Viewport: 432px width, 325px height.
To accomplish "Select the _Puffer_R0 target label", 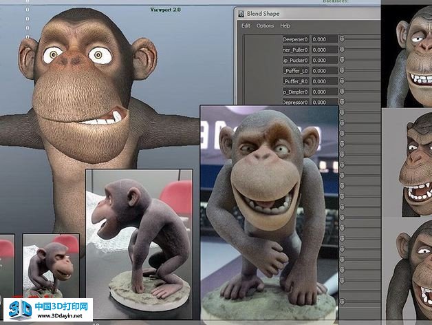I will [296, 81].
